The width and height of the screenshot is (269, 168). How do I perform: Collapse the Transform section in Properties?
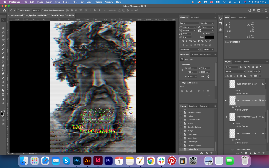coord(180,65)
